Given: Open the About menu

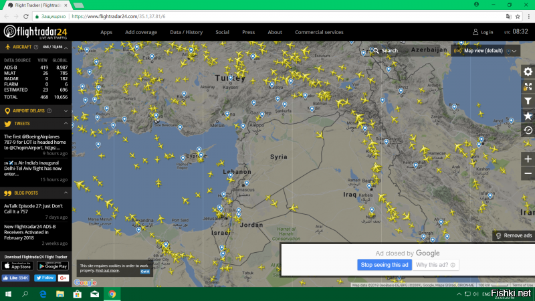Looking at the screenshot, I should pyautogui.click(x=275, y=32).
